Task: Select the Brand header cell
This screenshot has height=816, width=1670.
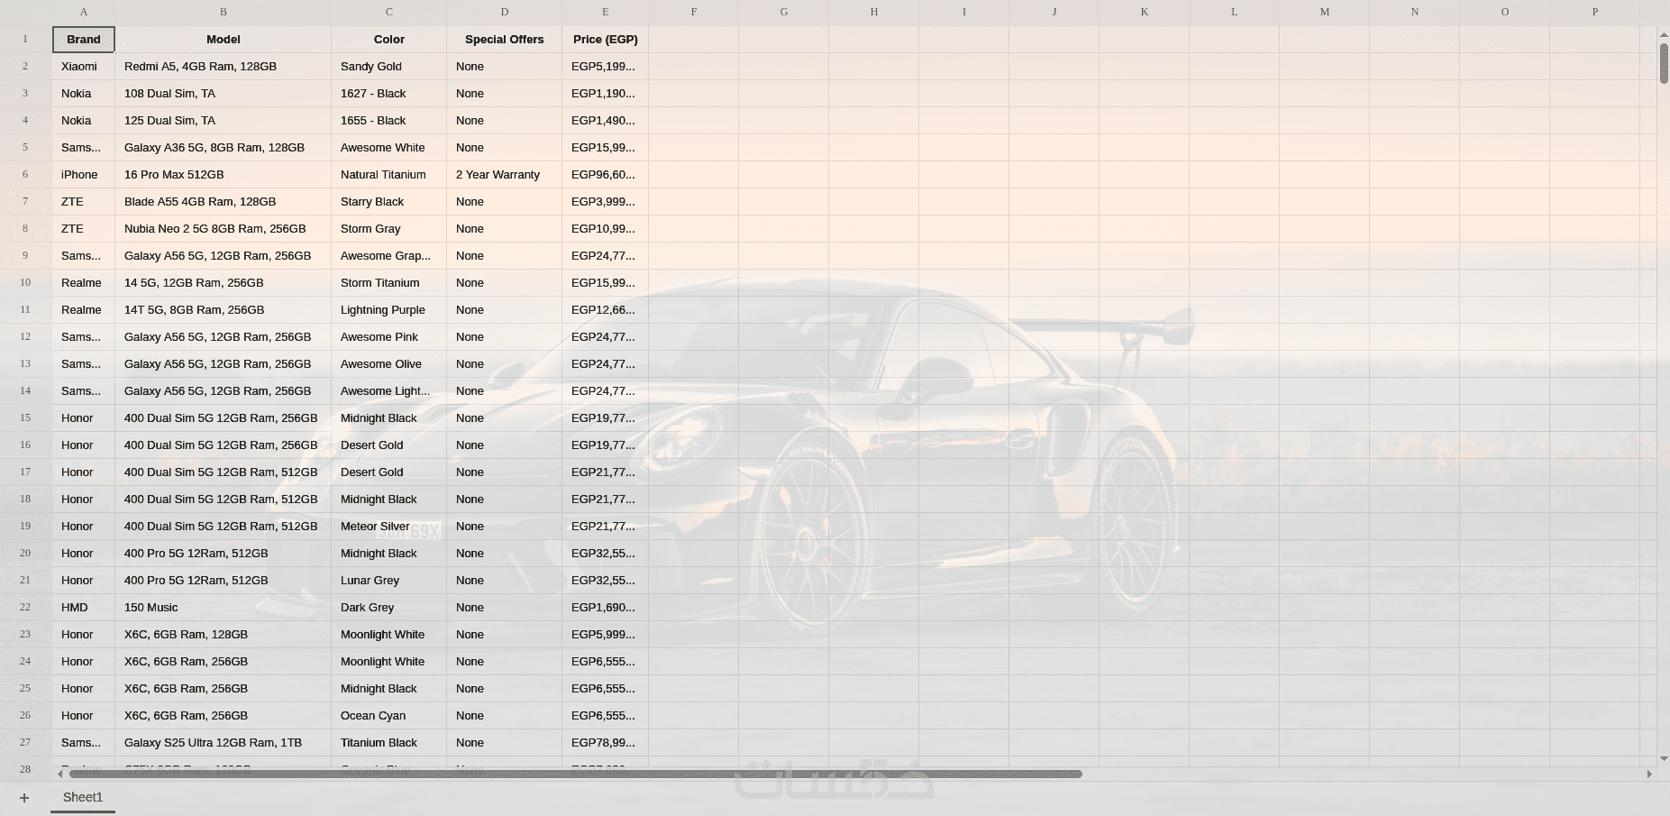Action: (x=84, y=40)
